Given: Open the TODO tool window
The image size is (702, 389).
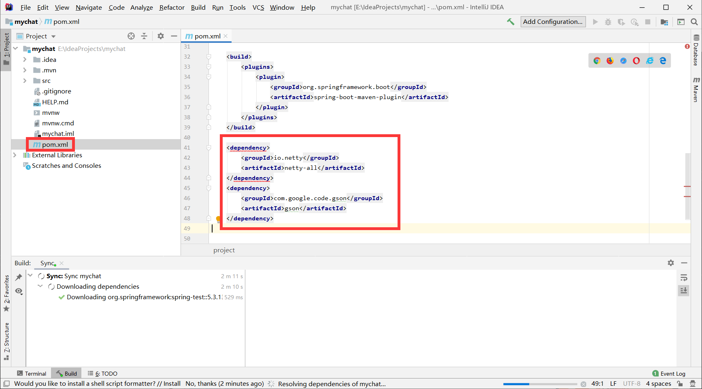Looking at the screenshot, I should (103, 374).
